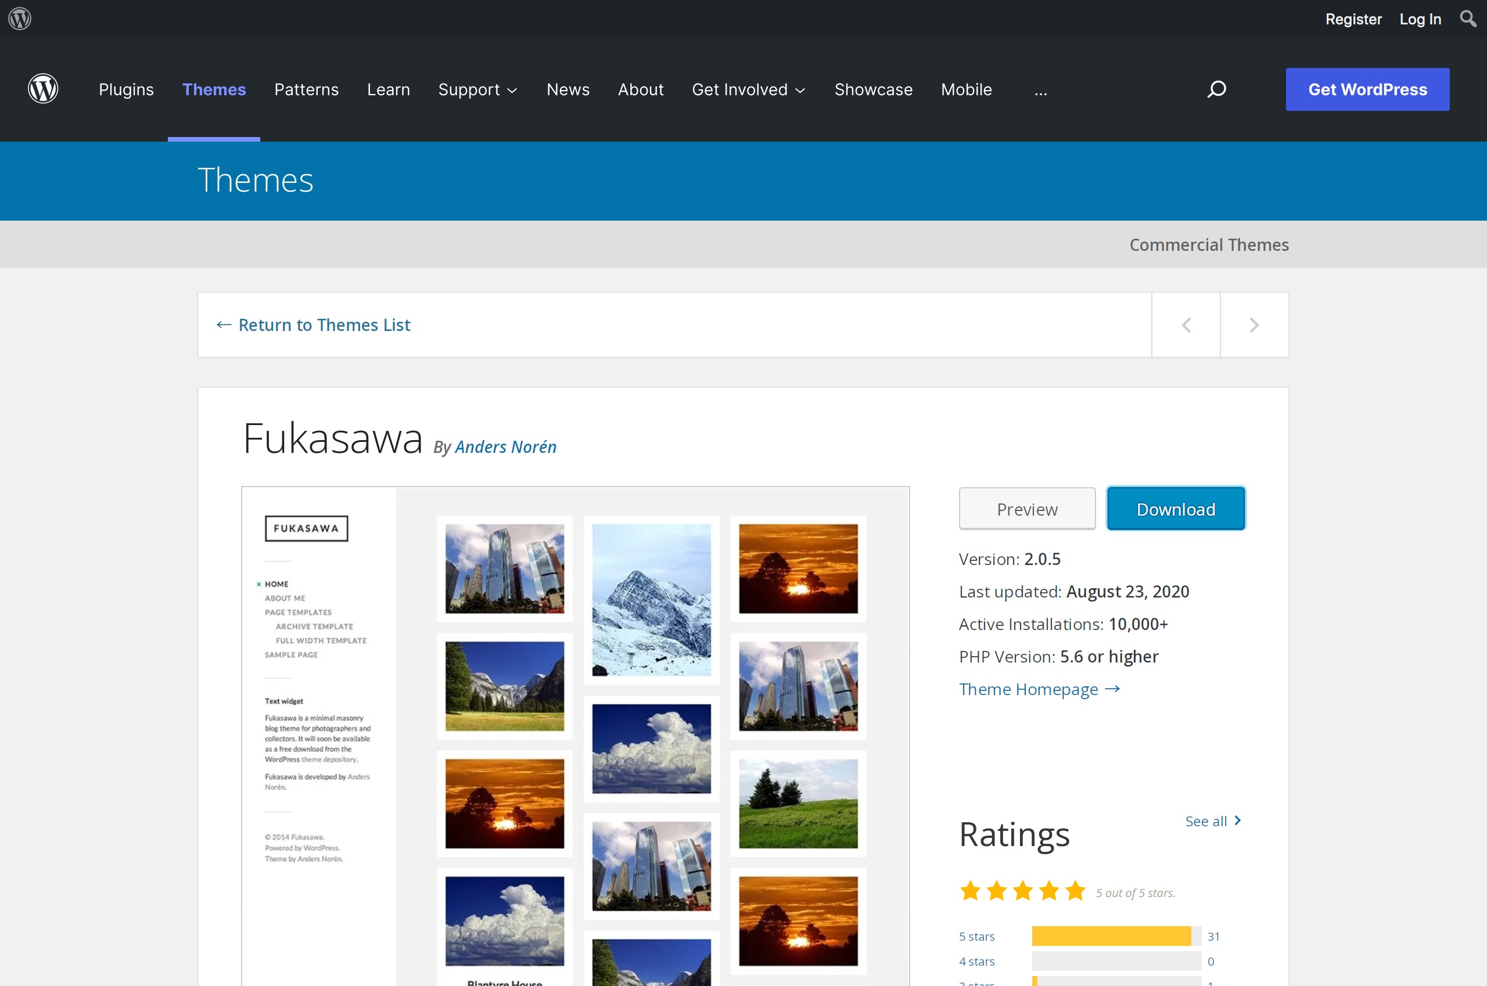Open search via the top-right magnifier icon
Viewport: 1487px width, 986px height.
[1467, 19]
